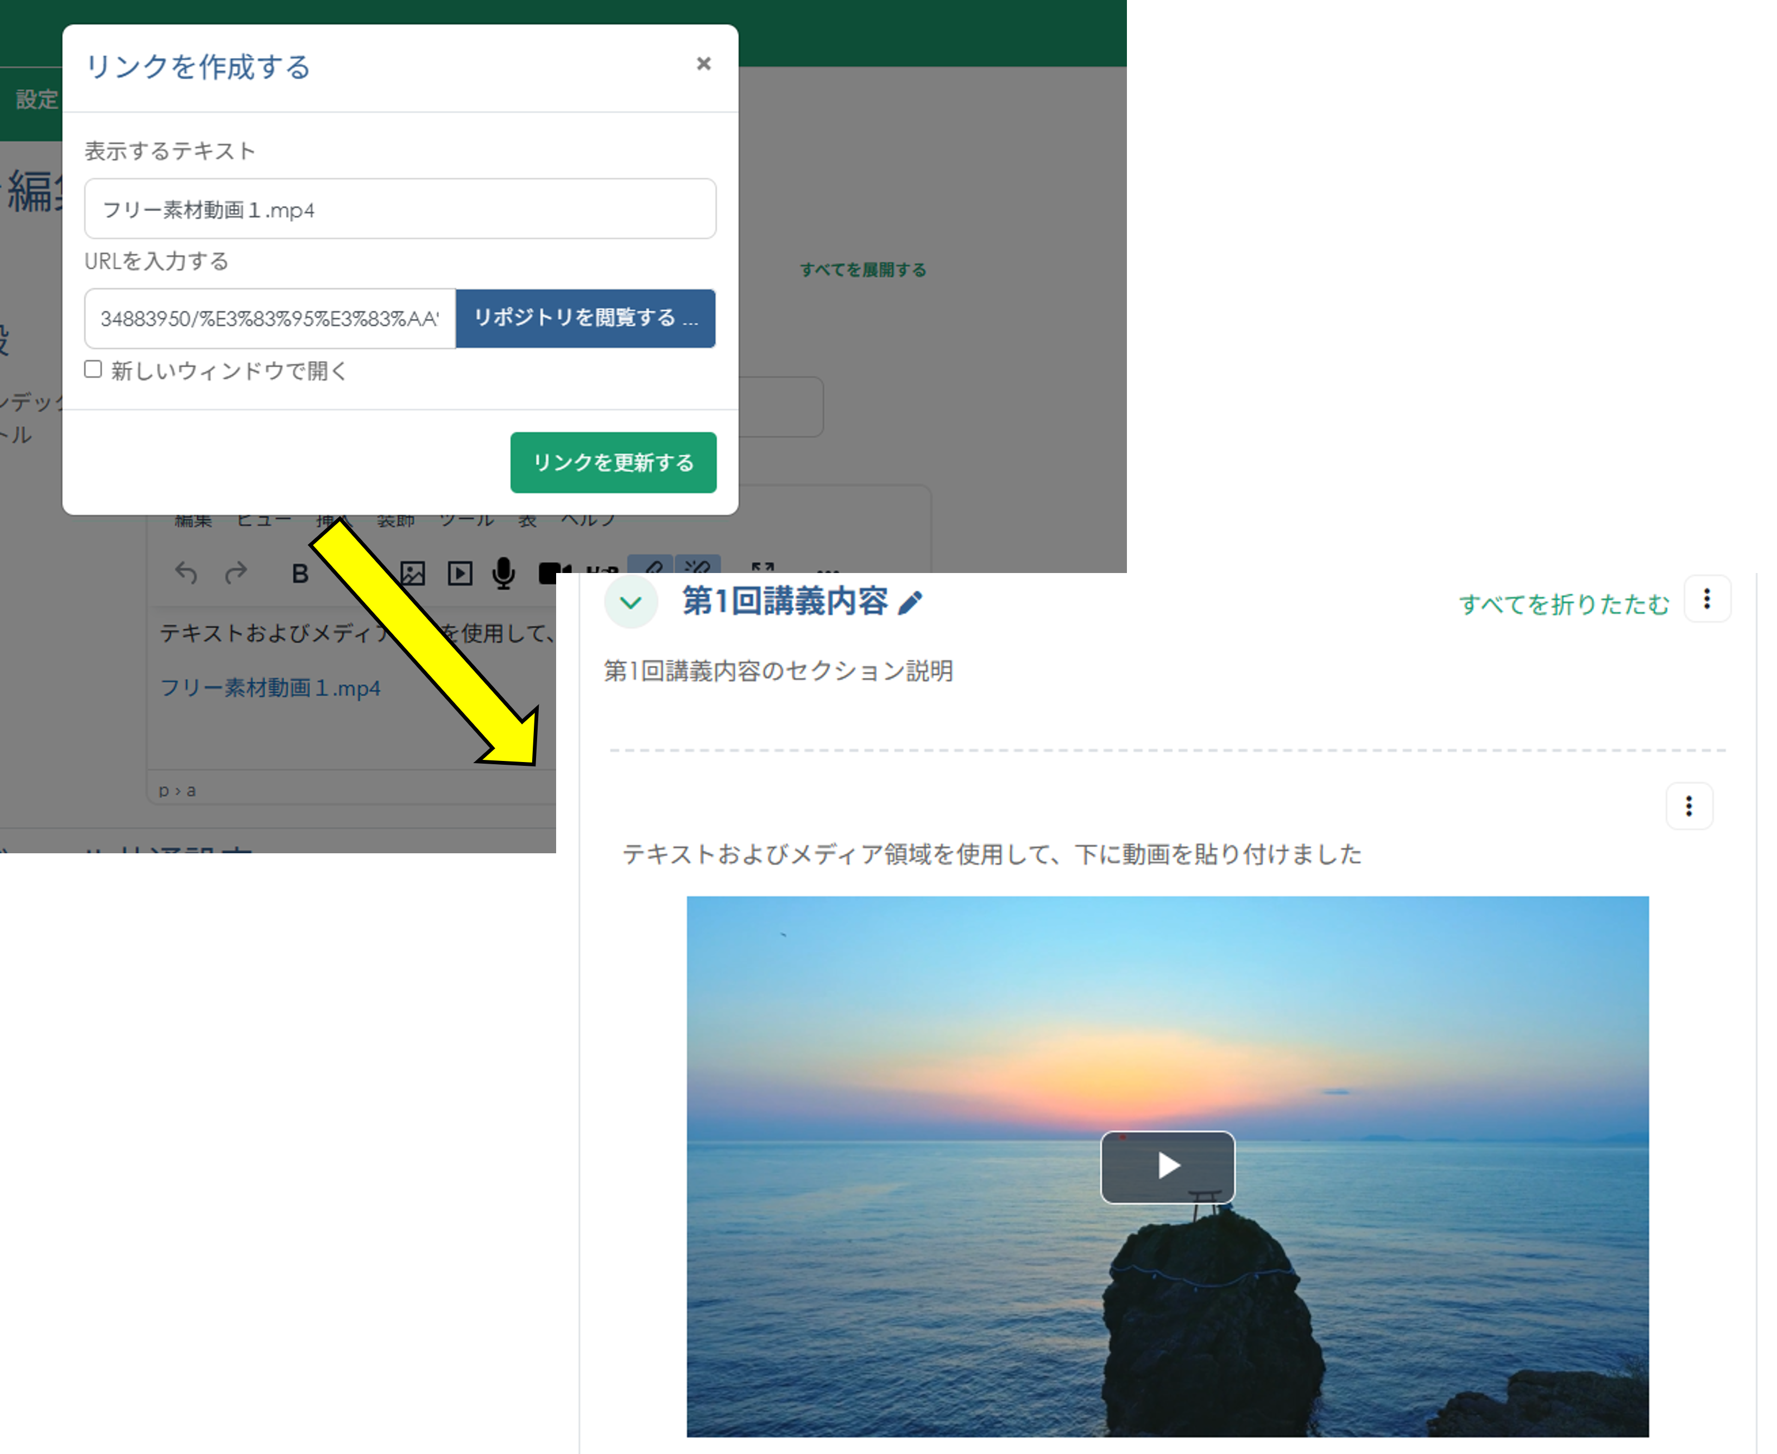Click リポジトリを閲覧する button
This screenshot has height=1454, width=1777.
(x=585, y=318)
